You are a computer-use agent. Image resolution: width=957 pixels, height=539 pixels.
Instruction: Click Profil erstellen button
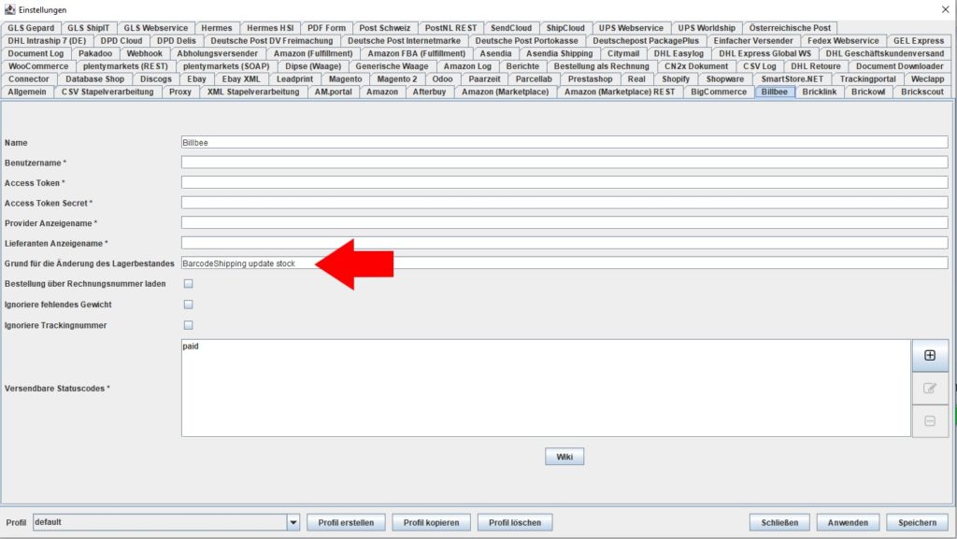[x=346, y=522]
